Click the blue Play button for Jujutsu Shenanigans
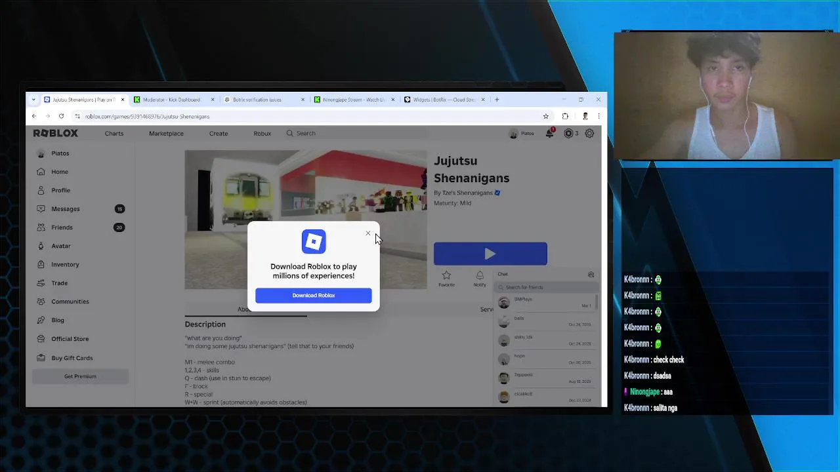Image resolution: width=840 pixels, height=472 pixels. pyautogui.click(x=490, y=254)
